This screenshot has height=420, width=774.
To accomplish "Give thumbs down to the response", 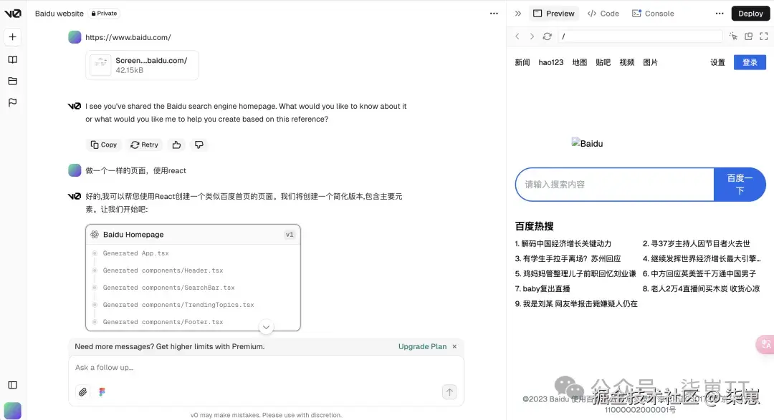I will pyautogui.click(x=199, y=145).
